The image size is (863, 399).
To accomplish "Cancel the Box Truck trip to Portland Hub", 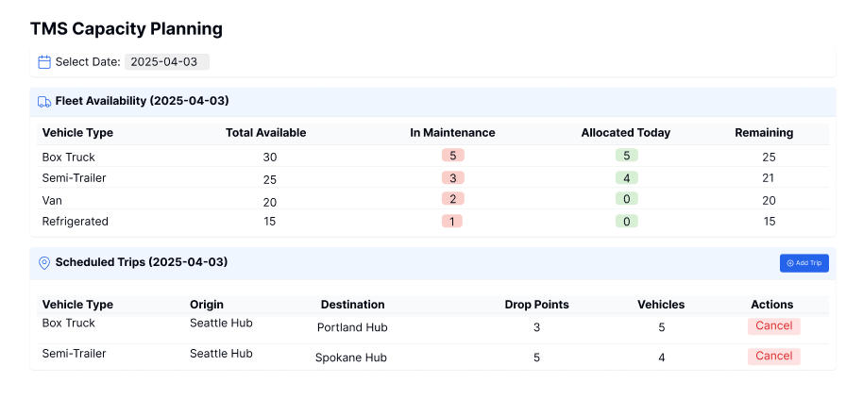I will 773,326.
